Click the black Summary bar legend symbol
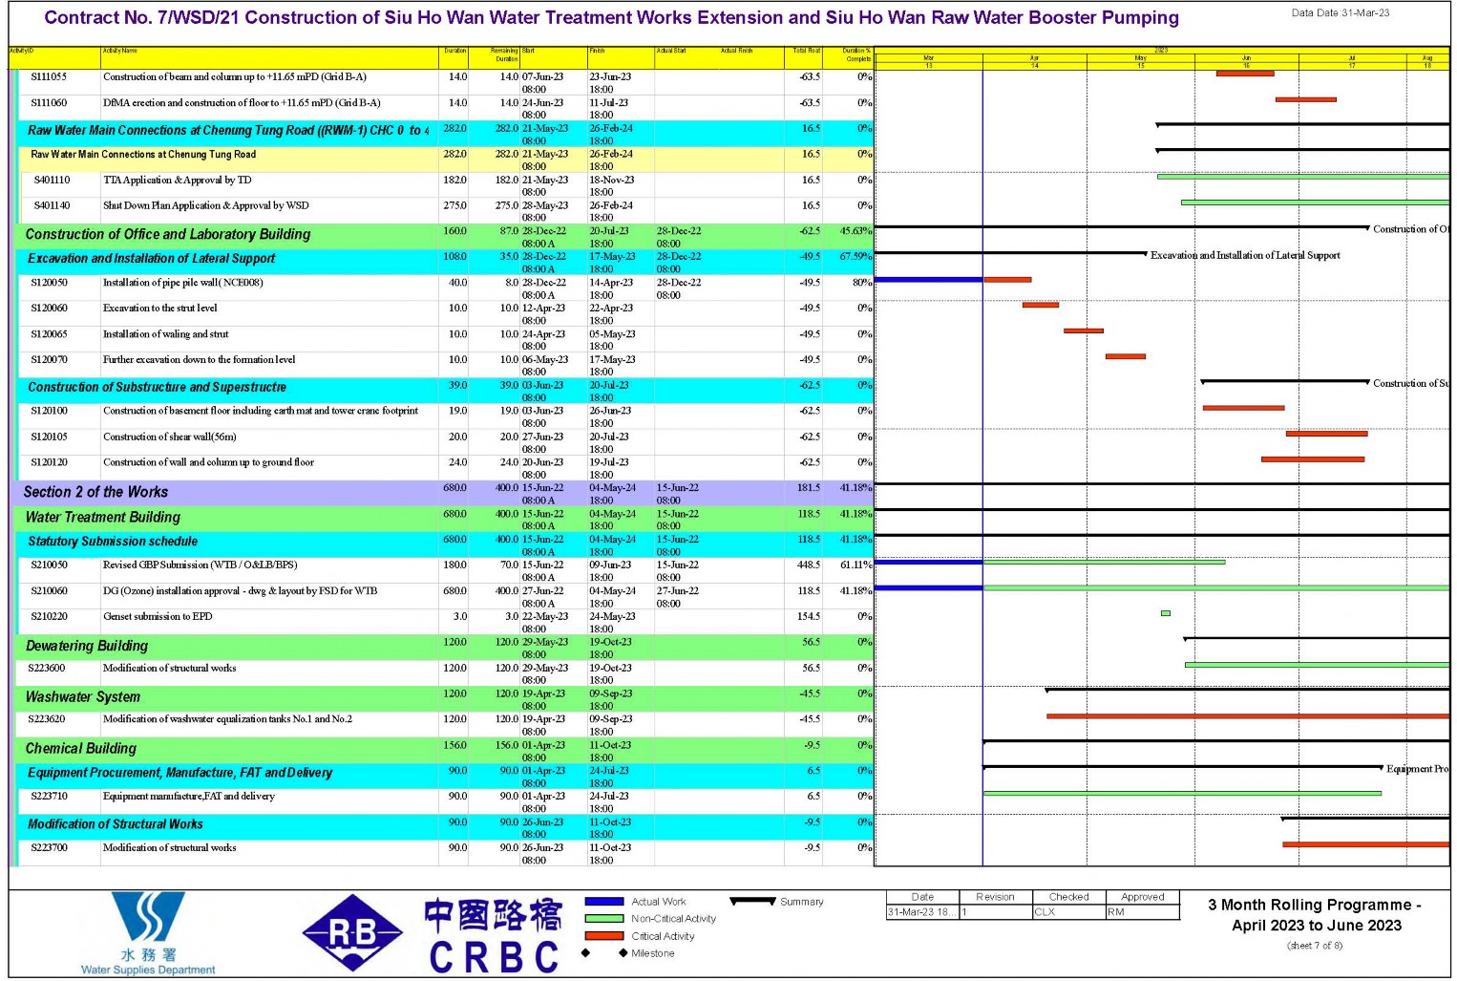Viewport: 1457px width, 981px height. click(752, 901)
